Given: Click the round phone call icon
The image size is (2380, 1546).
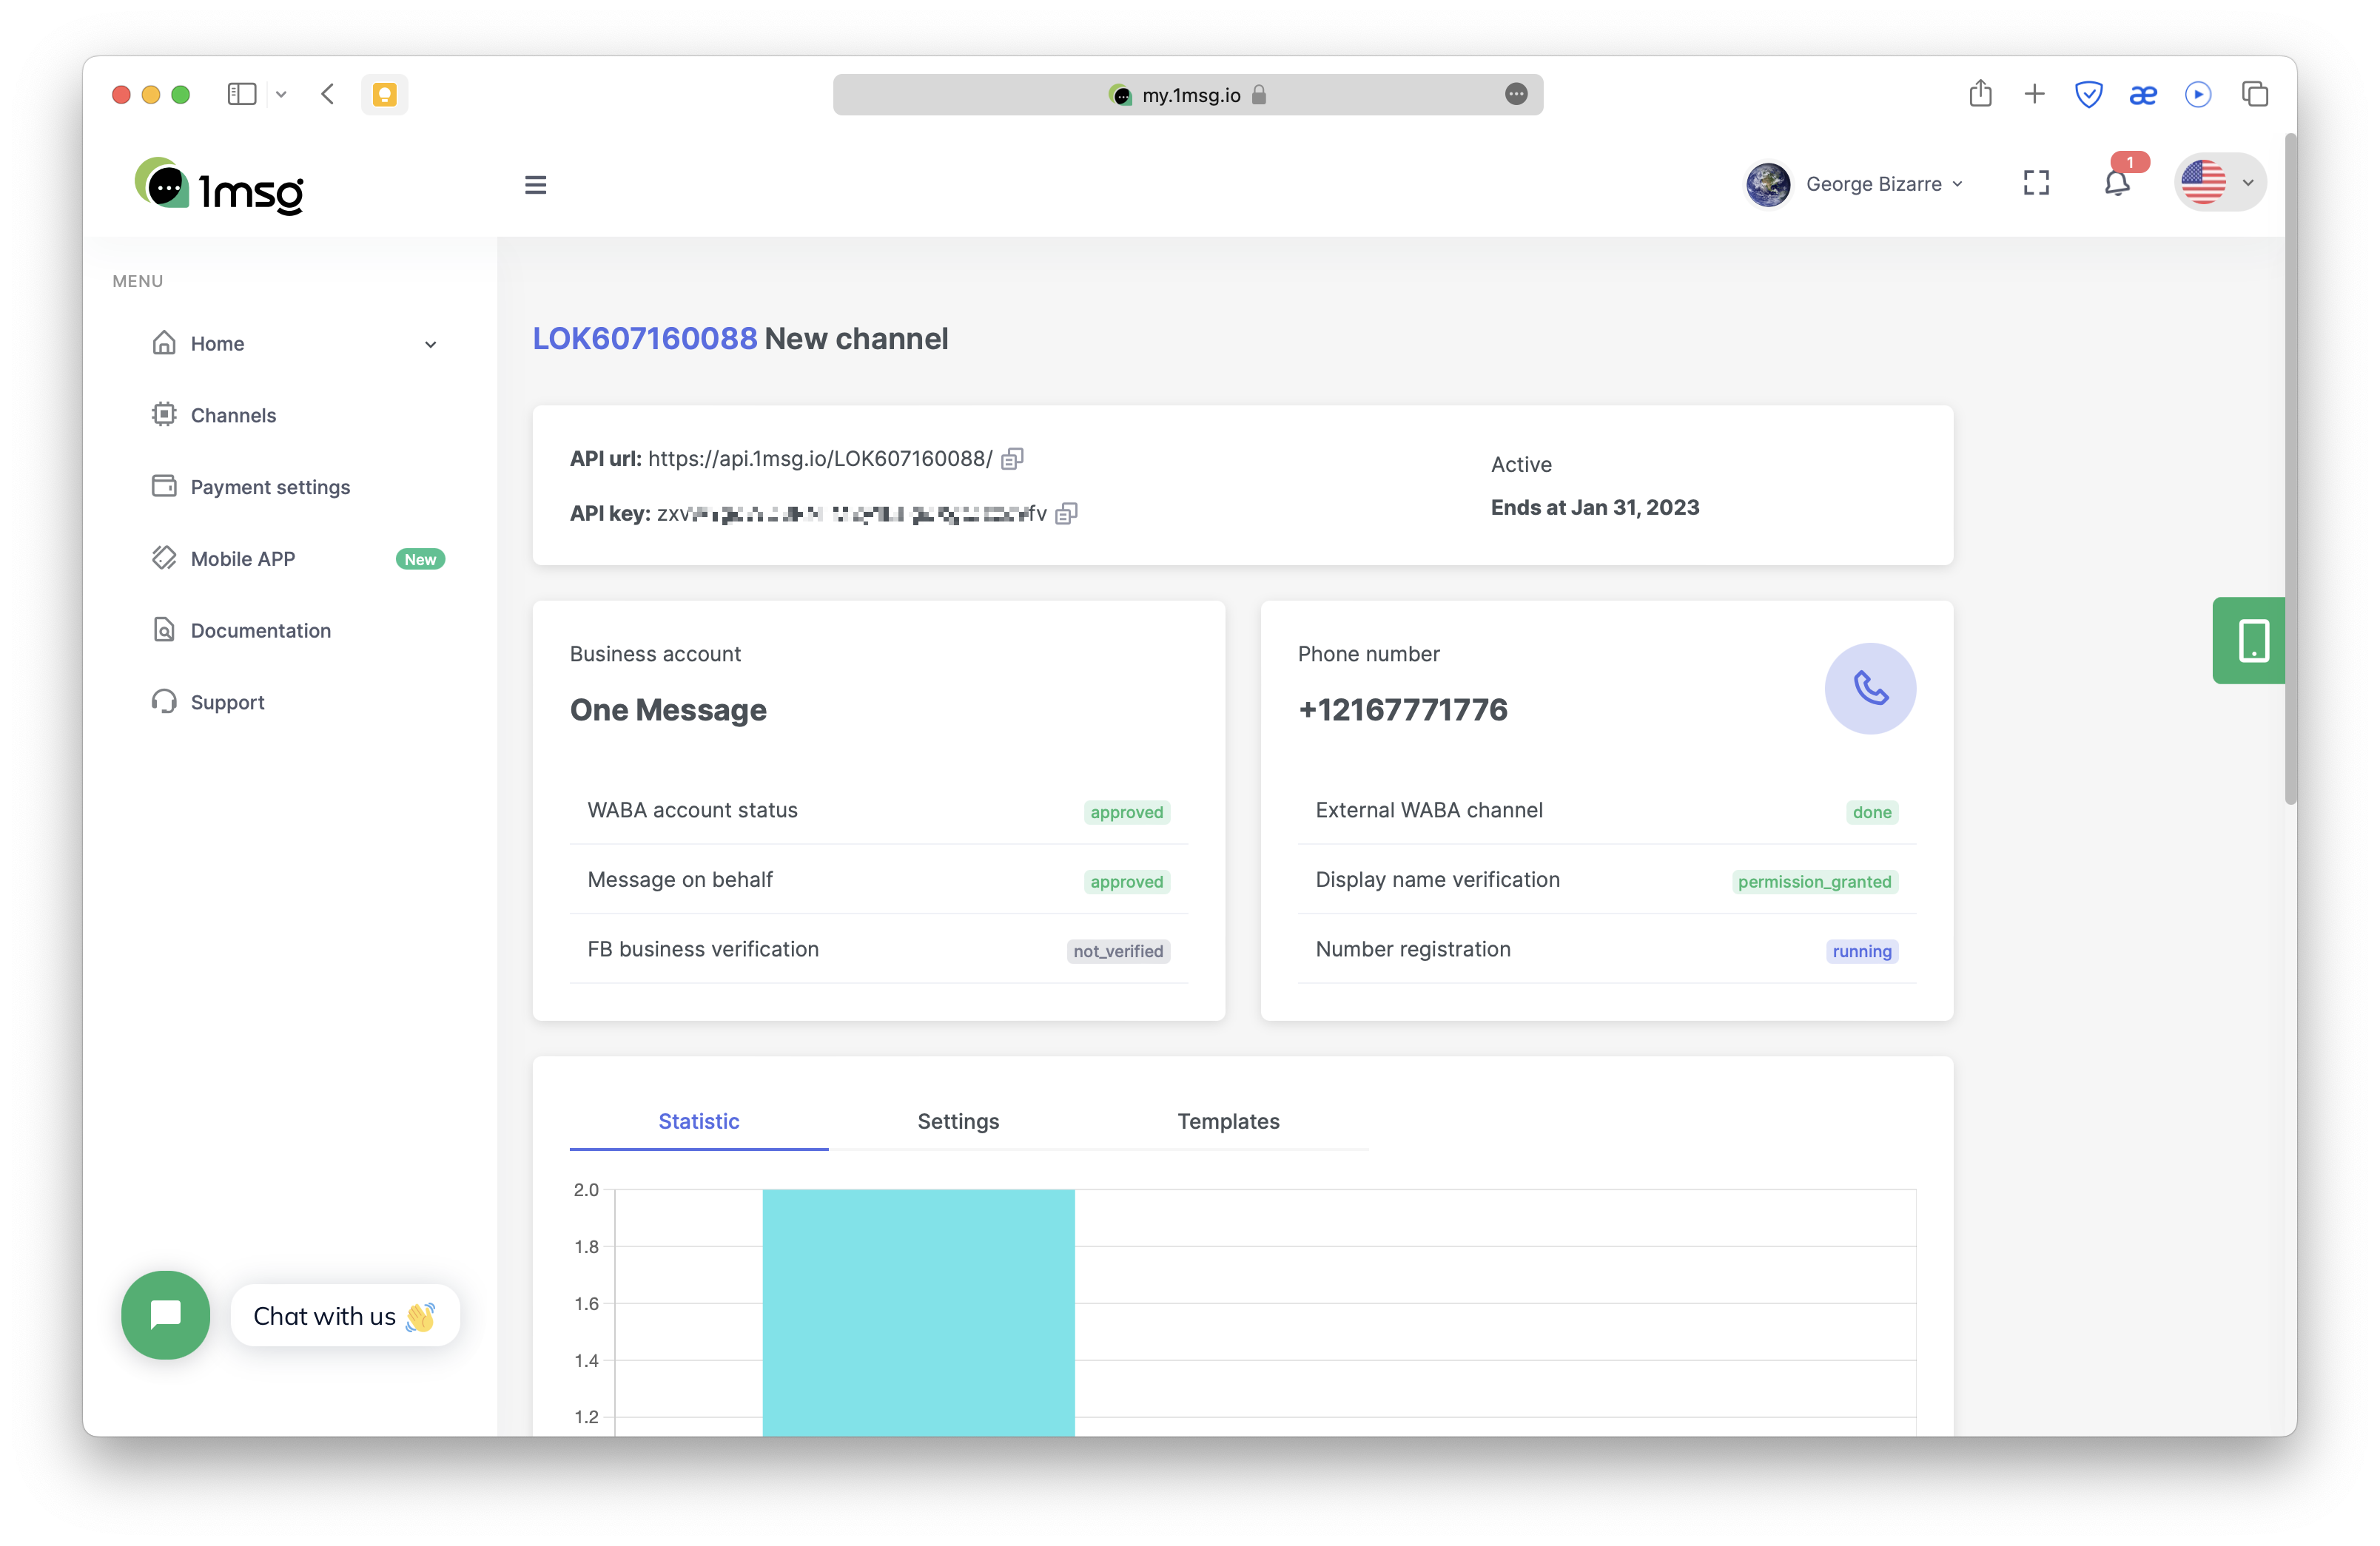Looking at the screenshot, I should pos(1869,689).
